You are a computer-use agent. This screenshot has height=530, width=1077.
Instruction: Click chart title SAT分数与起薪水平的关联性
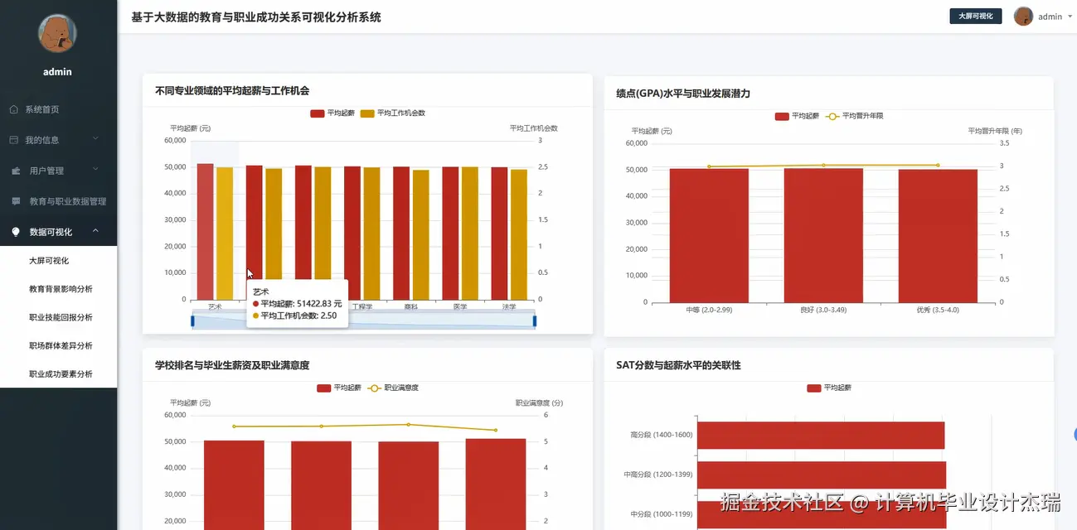point(678,364)
